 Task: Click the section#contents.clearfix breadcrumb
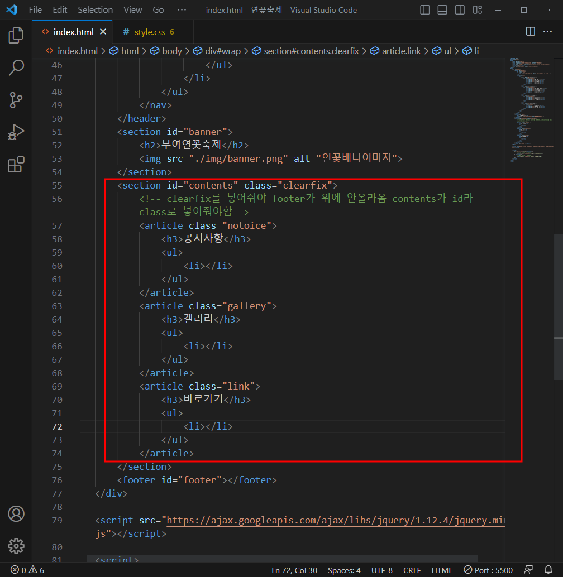tap(306, 51)
